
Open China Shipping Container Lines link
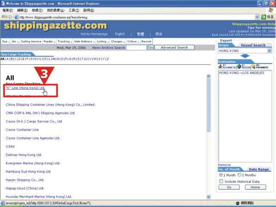point(51,104)
